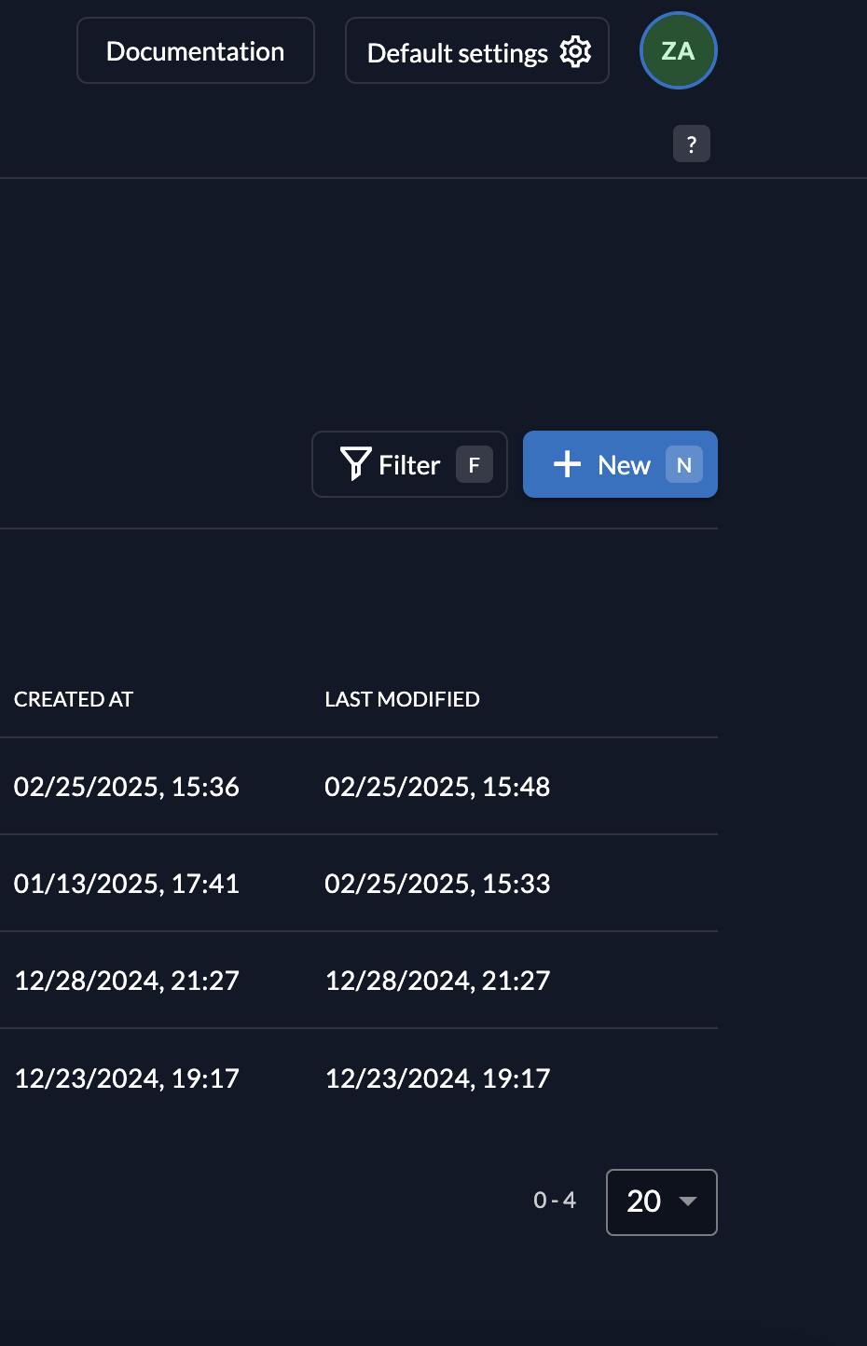
Task: Click the 0-4 pagination range label
Action: point(555,1201)
